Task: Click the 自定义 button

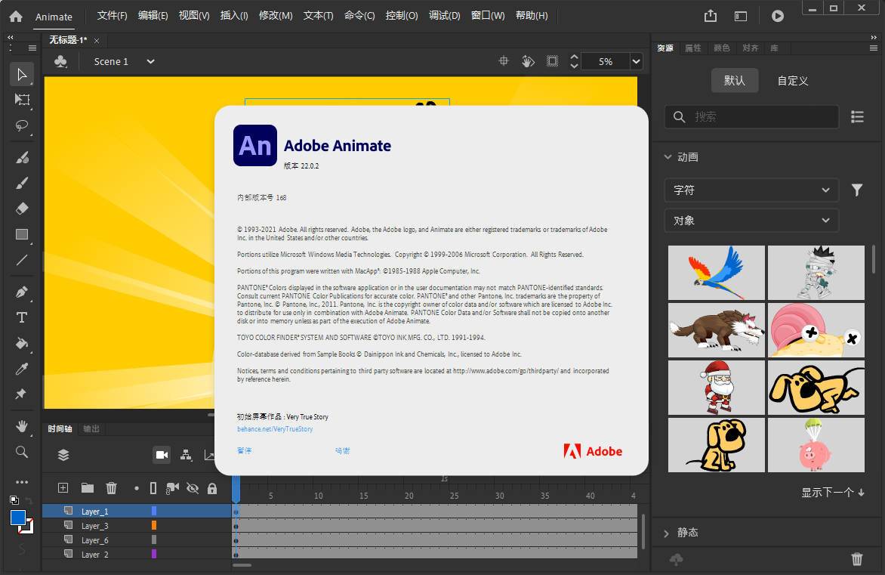Action: tap(792, 81)
